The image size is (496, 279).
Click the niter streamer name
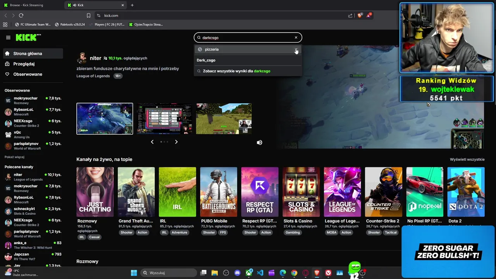pos(95,58)
